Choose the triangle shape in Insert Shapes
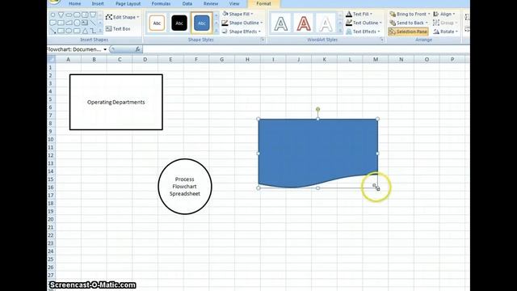517x291 pixels. click(85, 31)
